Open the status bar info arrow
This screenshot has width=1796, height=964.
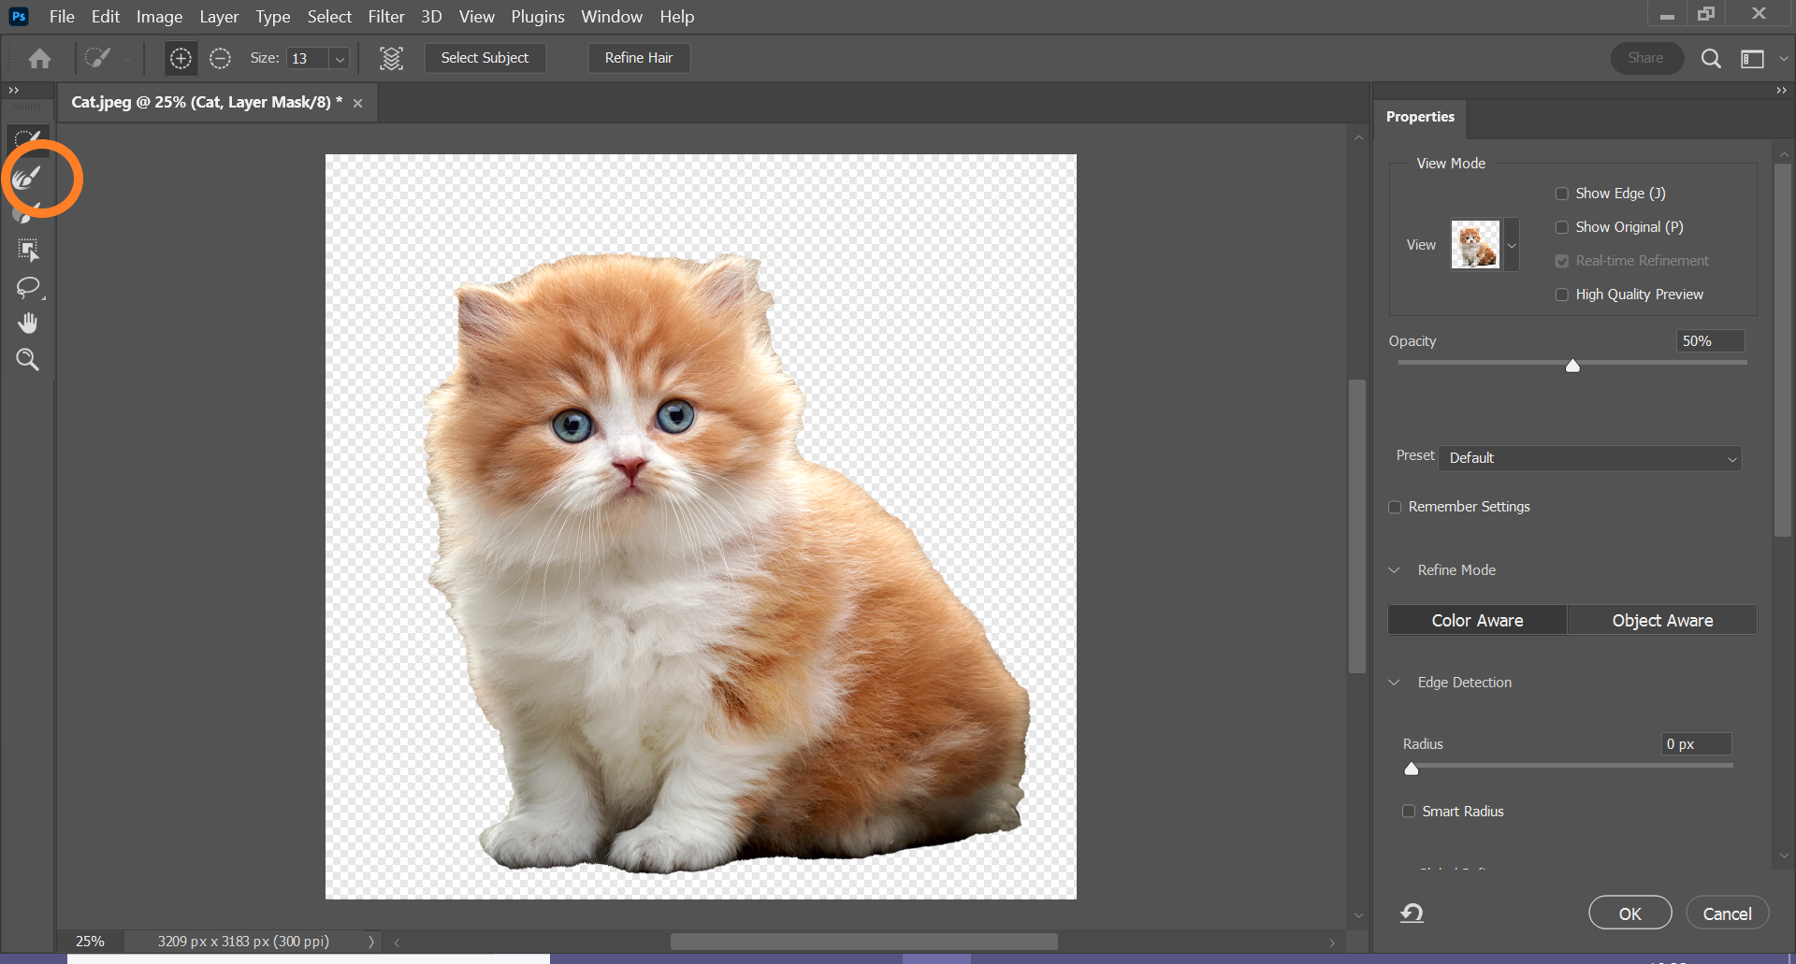(371, 942)
